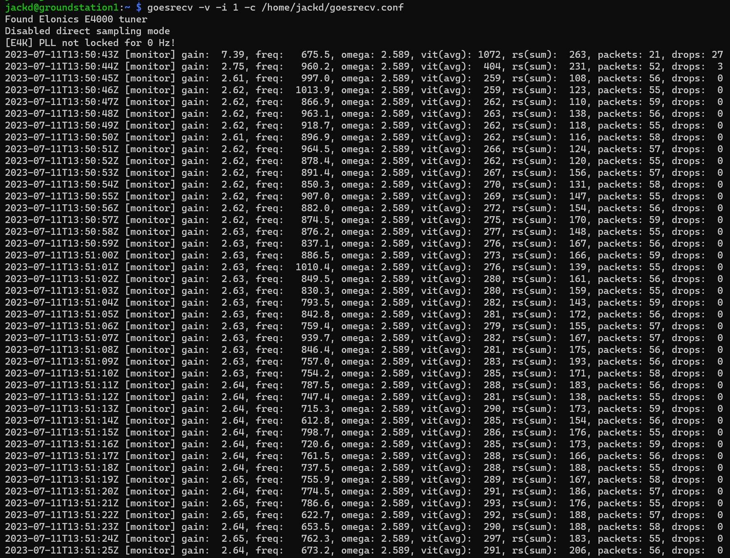
Task: Click timestamp 2023-07-11T13:51:05Z
Action: (62, 314)
